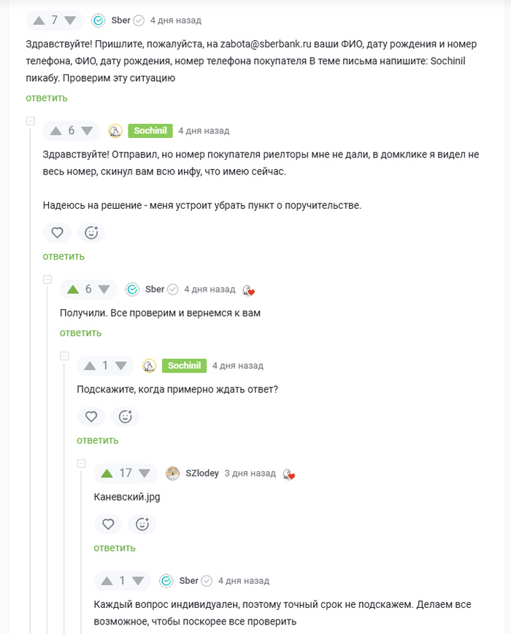Screen dimensions: 511x634
Task: Collapse thread at SZlodey's comment
Action: 81,463
